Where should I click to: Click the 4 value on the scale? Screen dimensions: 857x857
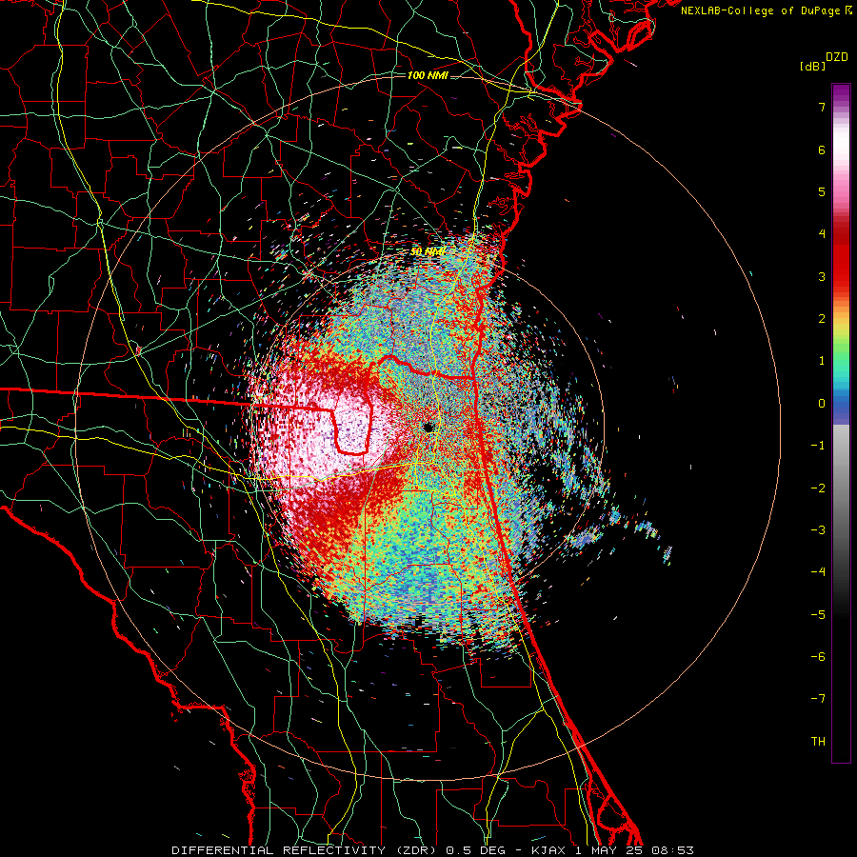822,234
